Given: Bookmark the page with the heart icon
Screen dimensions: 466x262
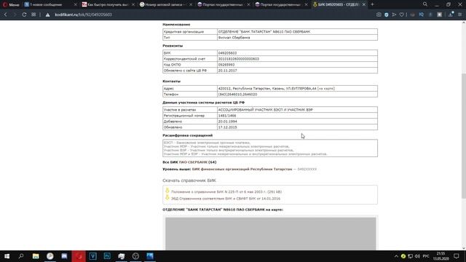Looking at the screenshot, I should [401, 15].
